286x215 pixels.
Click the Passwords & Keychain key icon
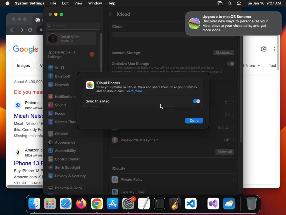tap(115, 140)
